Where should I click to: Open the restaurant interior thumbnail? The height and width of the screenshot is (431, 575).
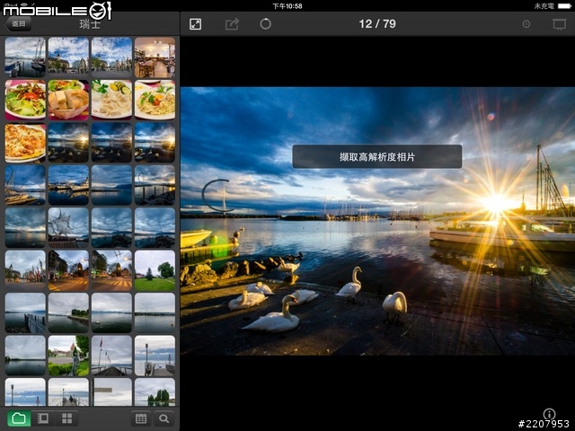(155, 57)
